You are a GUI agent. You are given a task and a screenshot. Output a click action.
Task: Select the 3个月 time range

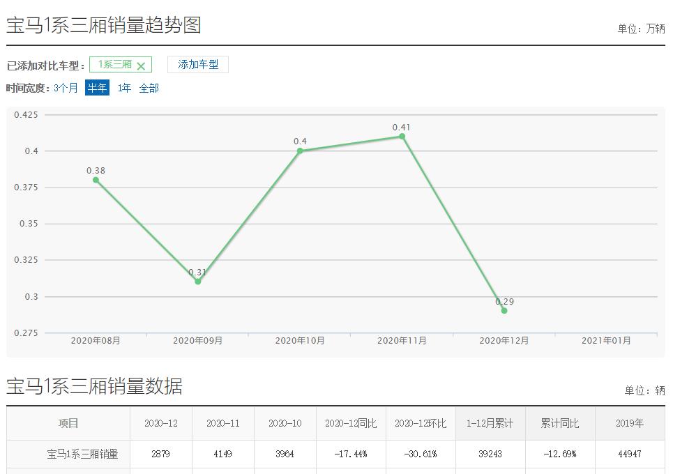66,88
